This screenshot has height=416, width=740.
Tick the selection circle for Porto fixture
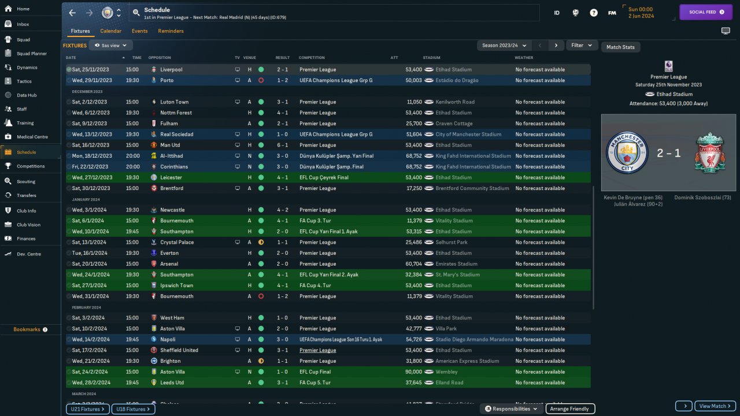click(x=69, y=80)
